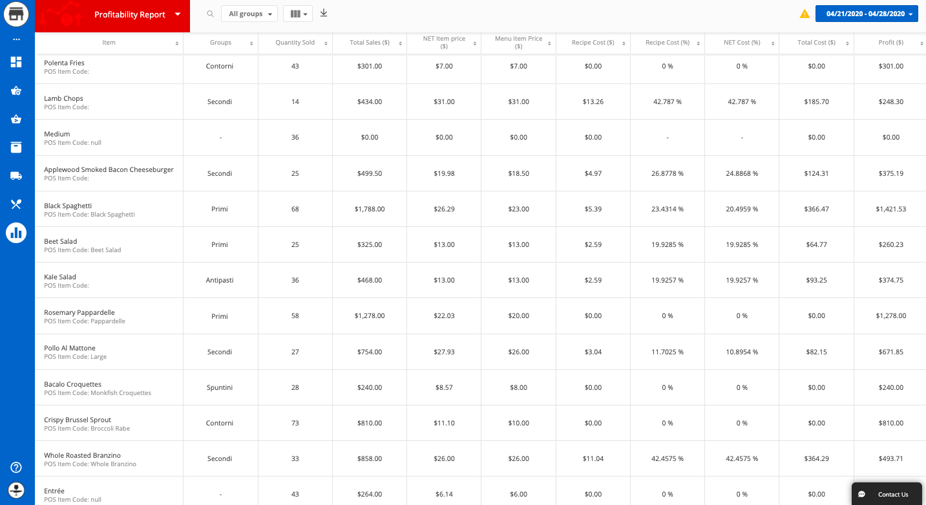
Task: Click the upper shopping basket sidebar icon
Action: click(16, 91)
